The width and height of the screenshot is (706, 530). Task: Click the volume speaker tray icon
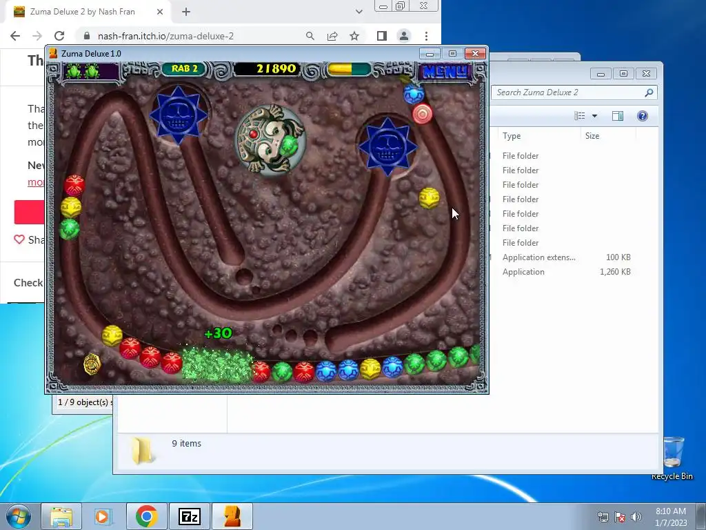click(636, 516)
